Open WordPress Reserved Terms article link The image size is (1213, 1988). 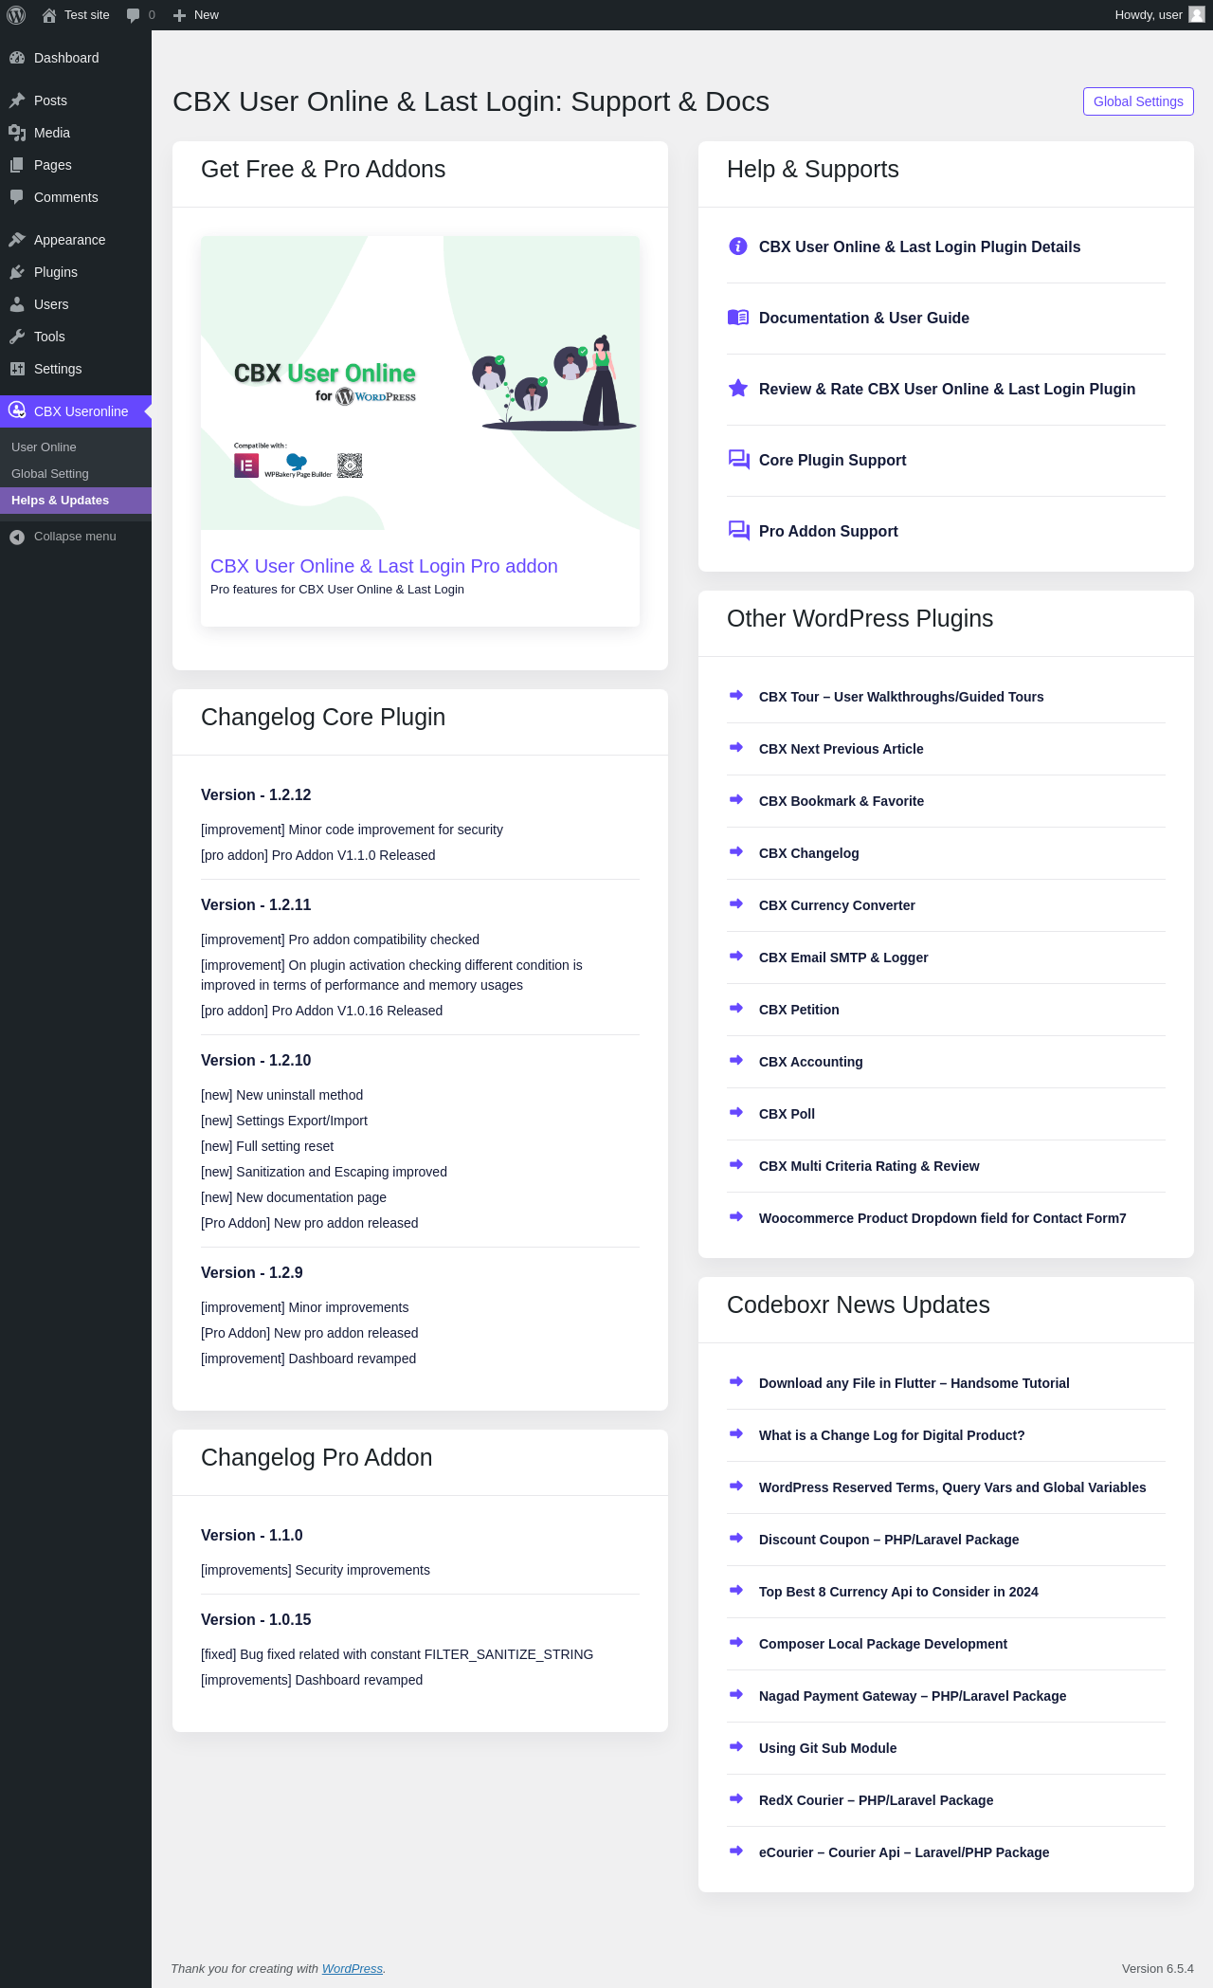tap(952, 1487)
